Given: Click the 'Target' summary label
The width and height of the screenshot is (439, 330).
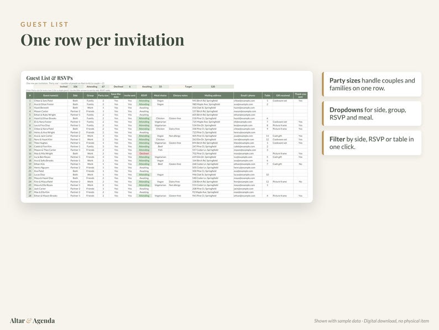Looking at the screenshot, I should coord(189,86).
